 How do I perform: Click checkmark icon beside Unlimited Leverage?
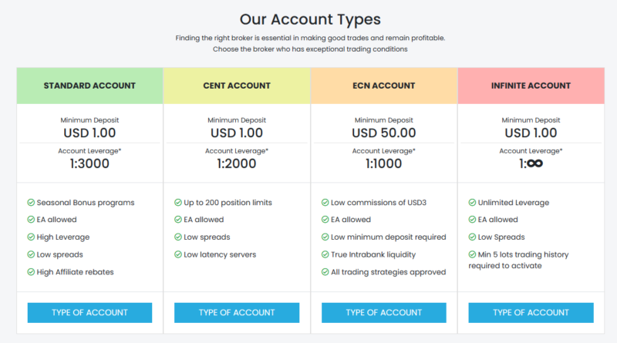(472, 203)
